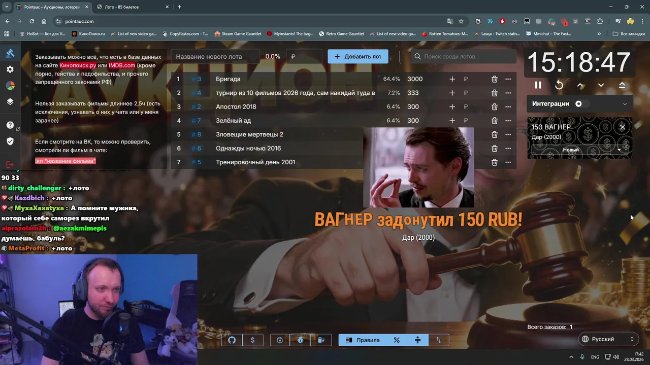Screen dimensions: 650x365
Task: Open the shield checkmark sidebar icon
Action: coord(10,141)
